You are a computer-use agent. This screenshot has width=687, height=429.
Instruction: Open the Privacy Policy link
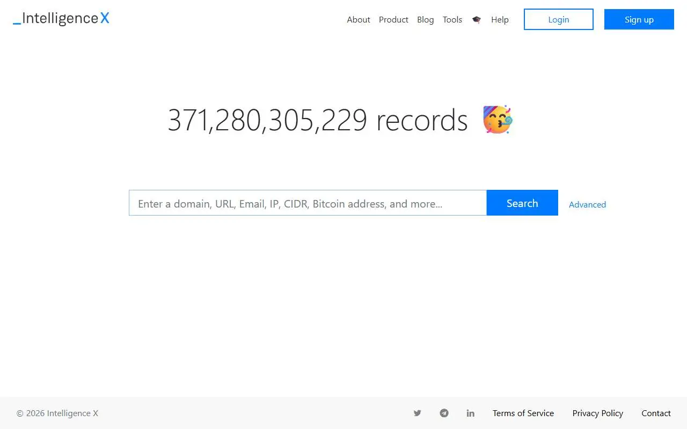click(x=598, y=413)
